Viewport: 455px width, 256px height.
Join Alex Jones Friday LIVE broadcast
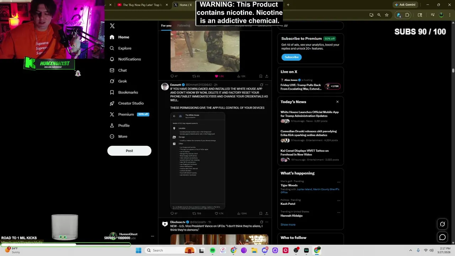click(x=310, y=85)
